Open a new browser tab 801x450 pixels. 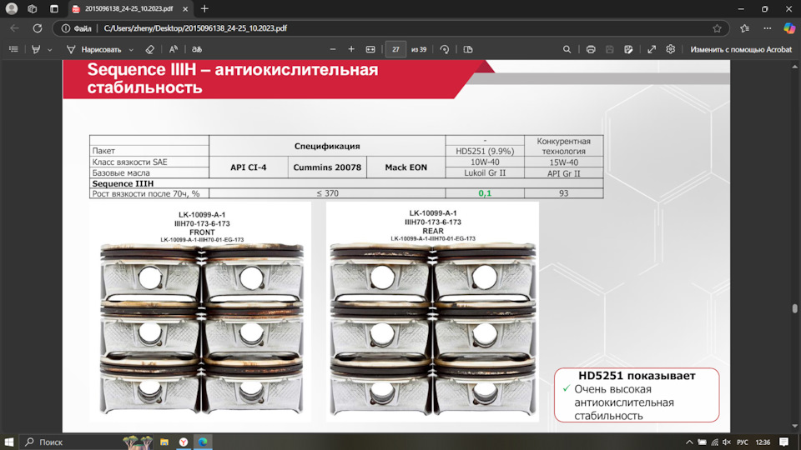coord(204,8)
